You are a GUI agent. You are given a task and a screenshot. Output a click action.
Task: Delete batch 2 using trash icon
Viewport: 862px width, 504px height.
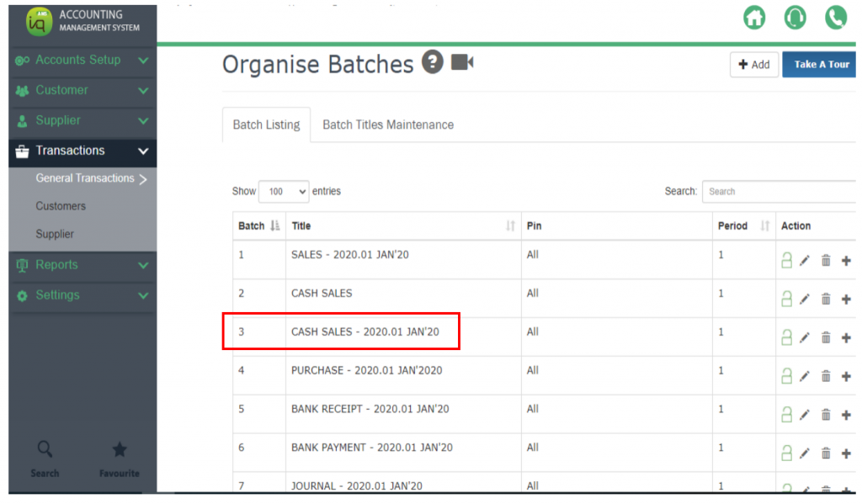click(826, 300)
